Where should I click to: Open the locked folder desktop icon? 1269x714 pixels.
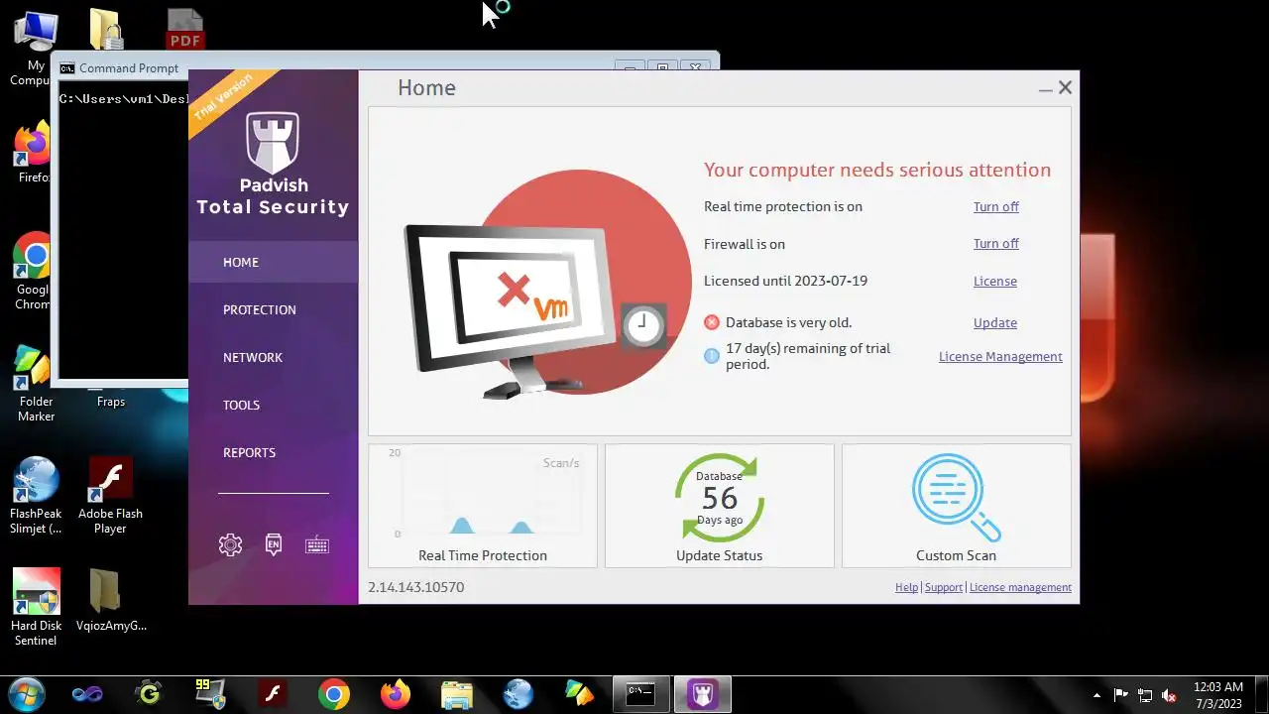(x=106, y=30)
